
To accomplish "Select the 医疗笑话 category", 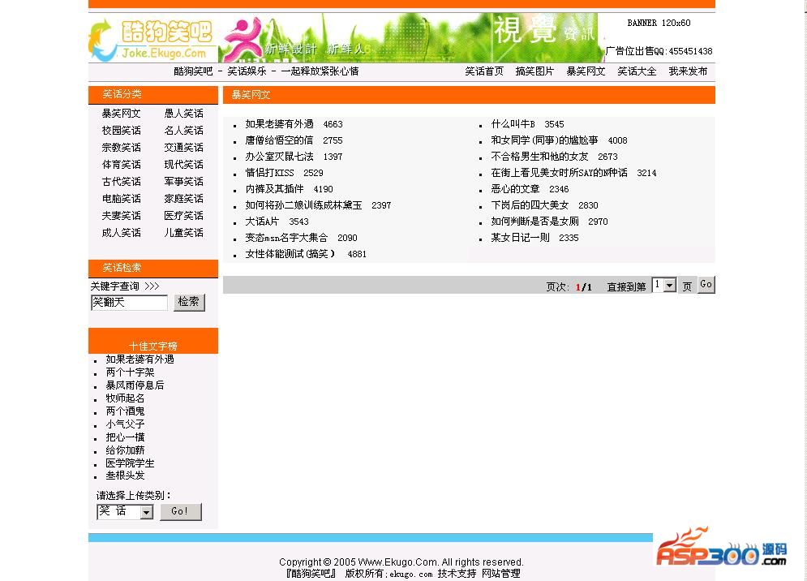I will (183, 215).
